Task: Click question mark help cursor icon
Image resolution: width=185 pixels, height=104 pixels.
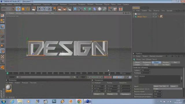Action: [110, 9]
